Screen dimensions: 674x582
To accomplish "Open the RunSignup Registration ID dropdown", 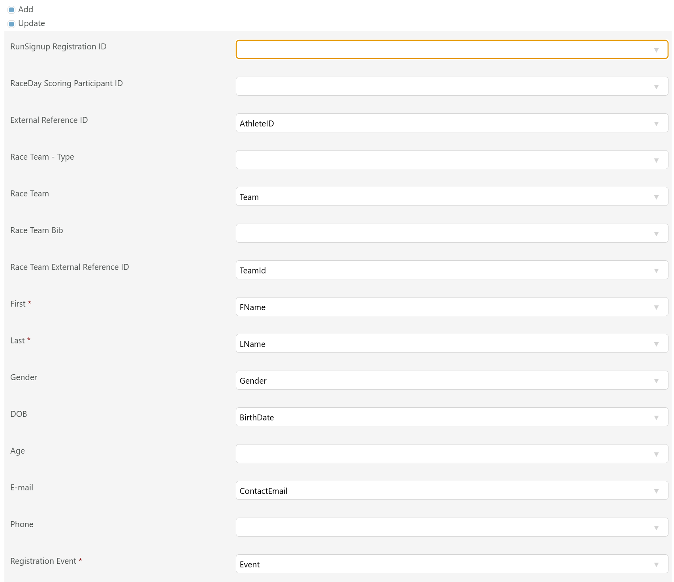I will pos(452,49).
